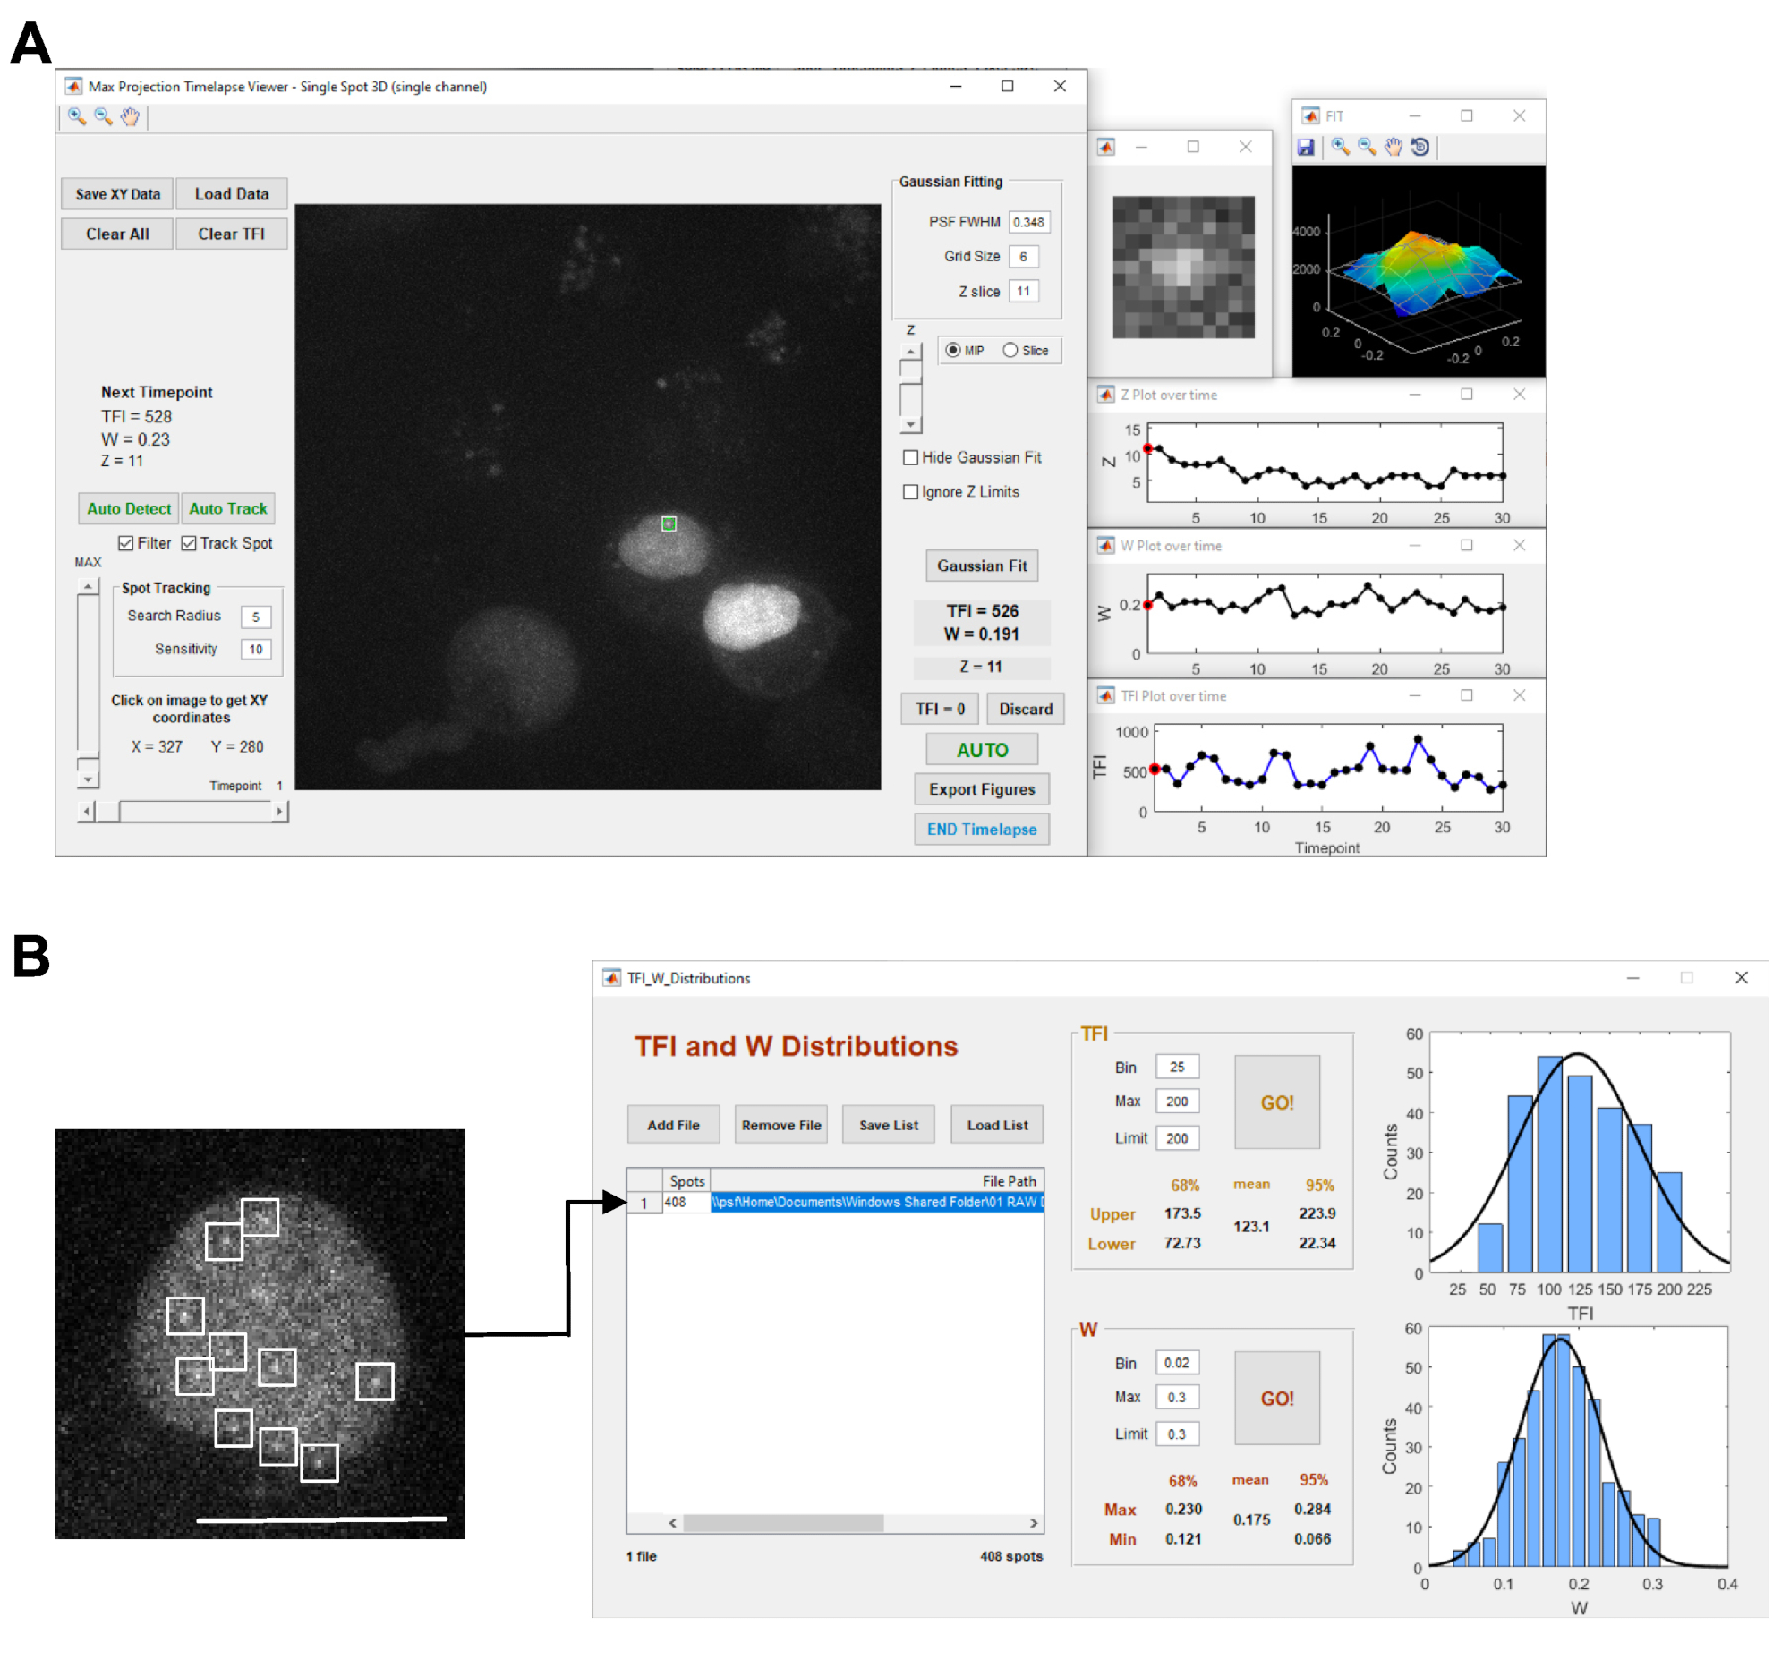The height and width of the screenshot is (1668, 1790).
Task: Select pan hand tool in Timelapse Viewer toolbar
Action: click(x=130, y=116)
